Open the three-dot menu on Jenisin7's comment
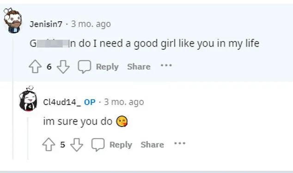This screenshot has width=293, height=173. click(x=166, y=66)
